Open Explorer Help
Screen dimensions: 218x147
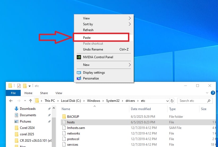213,93
